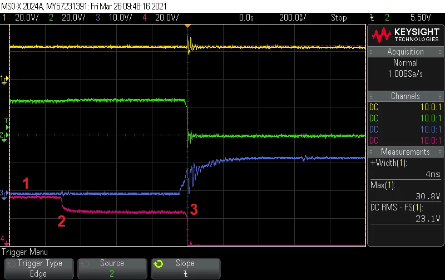This screenshot has width=445, height=280.
Task: Select the channel 4 ground marker
Action: [x=4, y=241]
